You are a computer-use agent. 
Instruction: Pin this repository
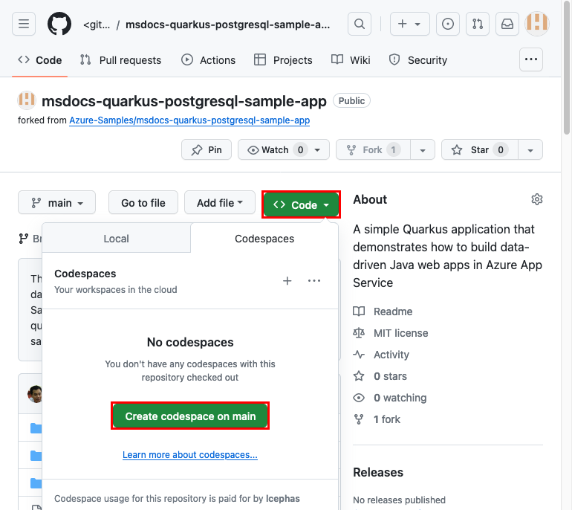207,150
